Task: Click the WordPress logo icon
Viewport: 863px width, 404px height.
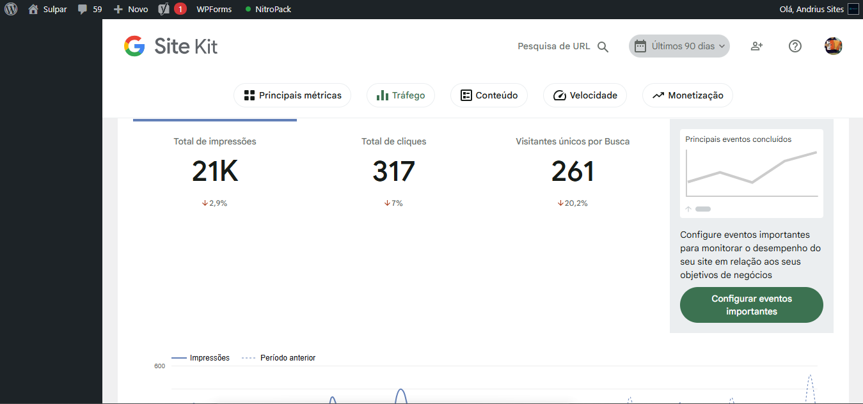Action: 11,9
